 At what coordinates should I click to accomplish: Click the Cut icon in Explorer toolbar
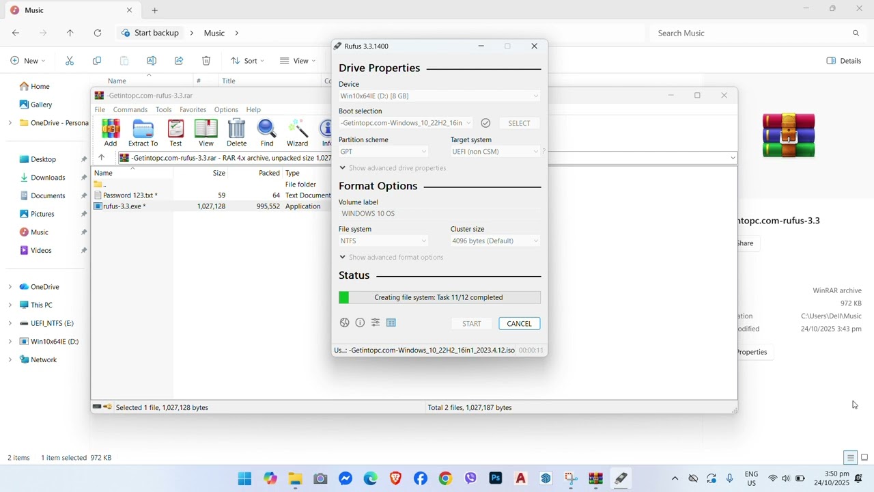tap(70, 61)
